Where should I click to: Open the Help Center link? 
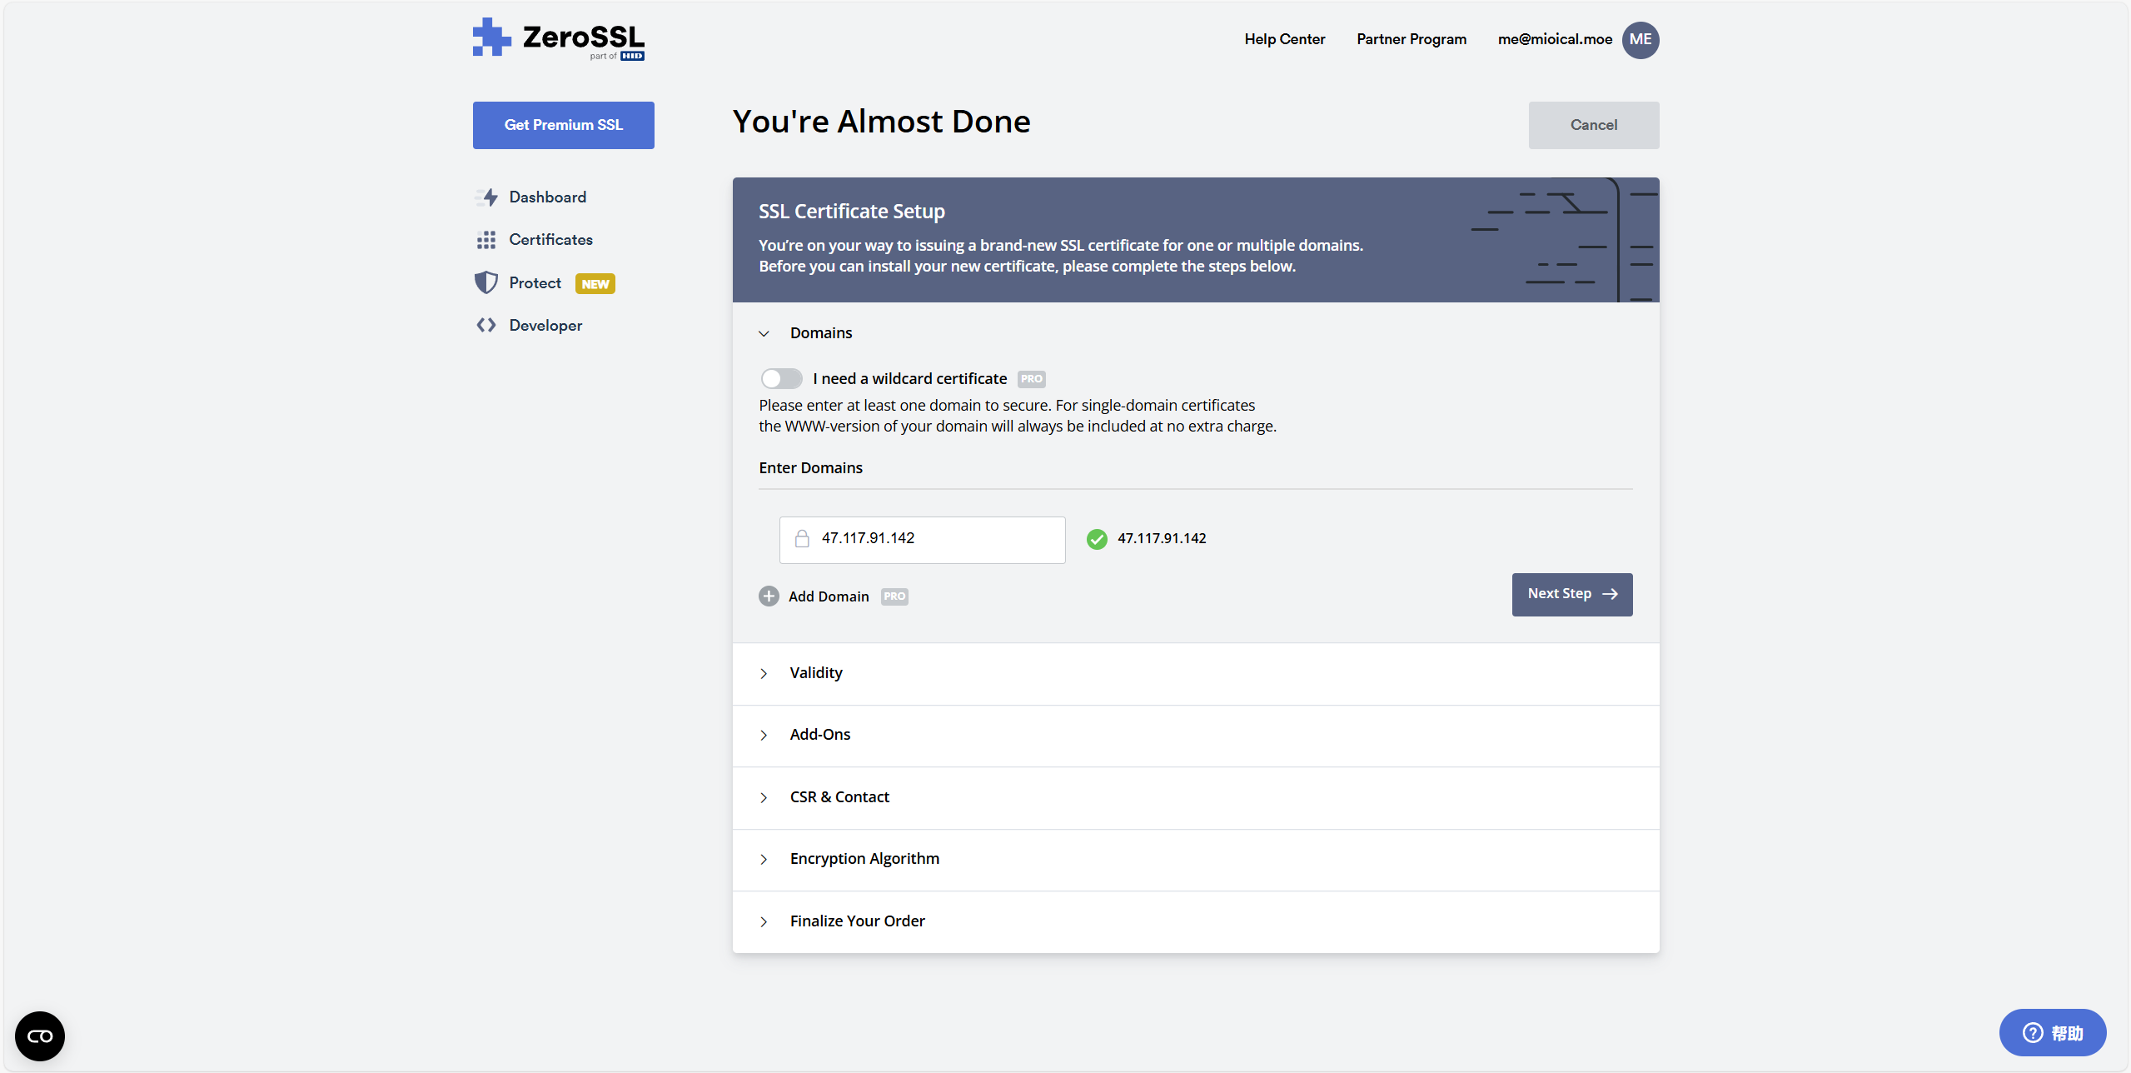pos(1284,39)
